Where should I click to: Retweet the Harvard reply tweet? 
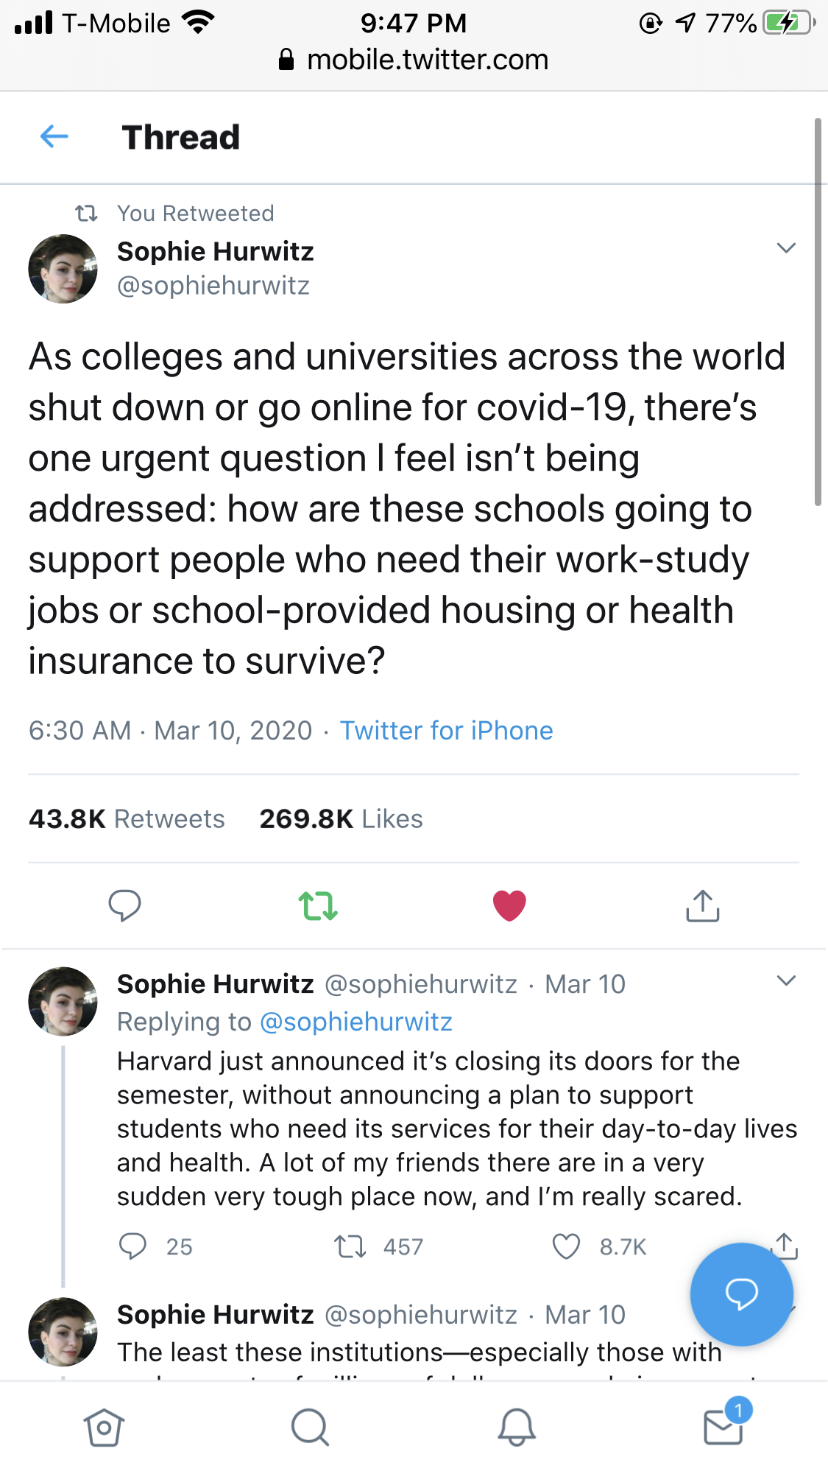(350, 1246)
